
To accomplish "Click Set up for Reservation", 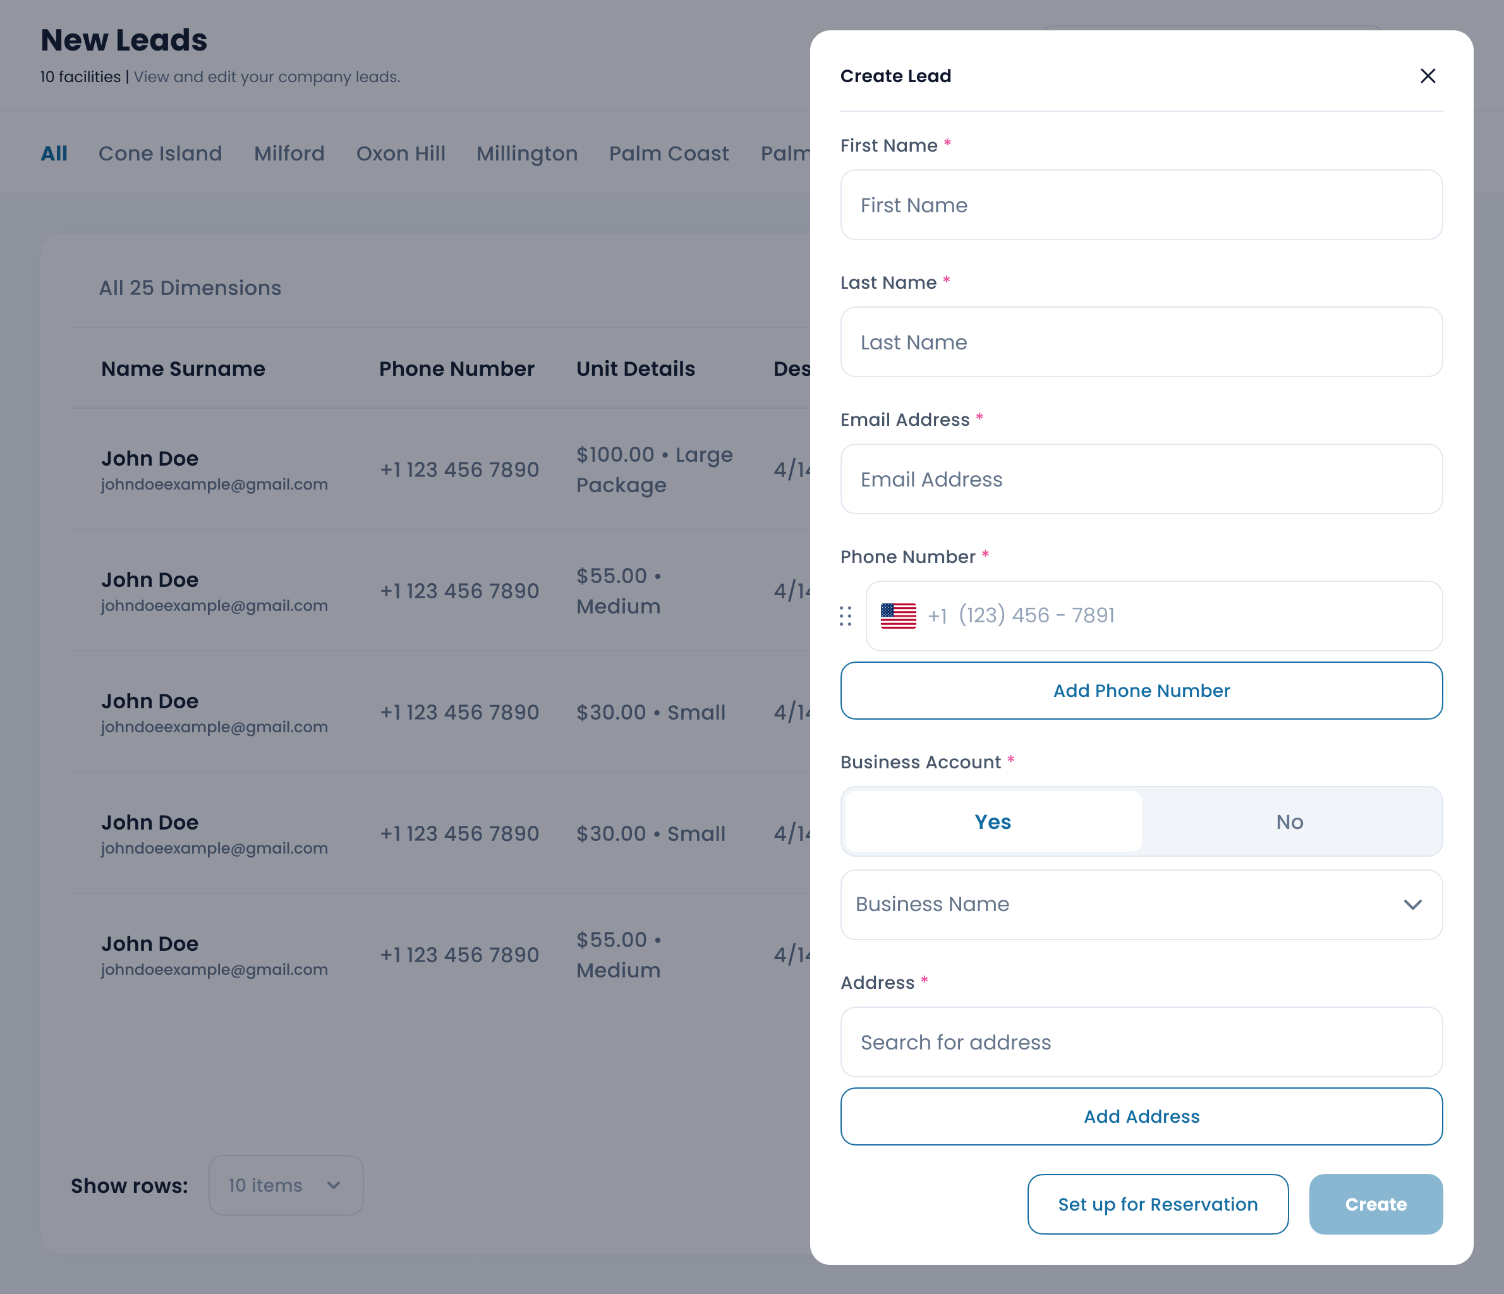I will 1157,1204.
